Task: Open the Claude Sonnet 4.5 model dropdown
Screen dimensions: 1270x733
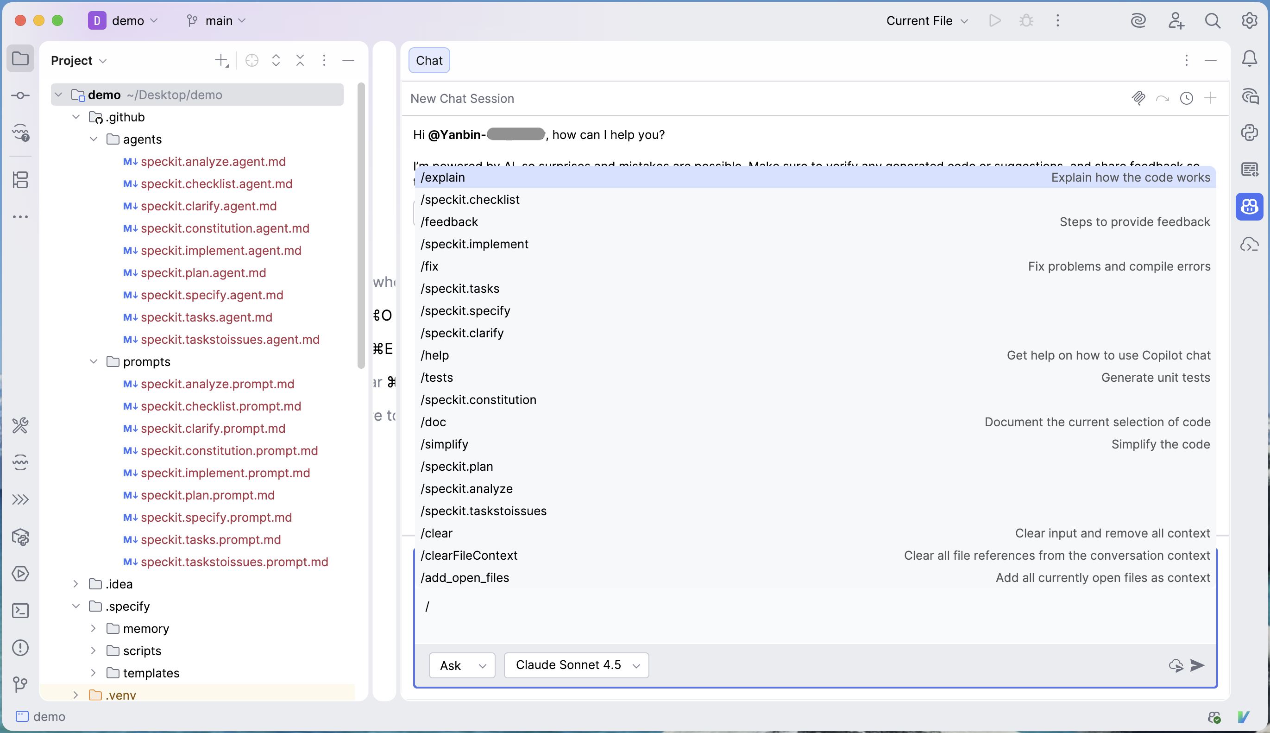Action: tap(576, 665)
